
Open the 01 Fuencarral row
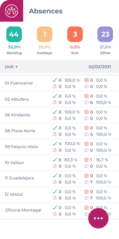(60, 83)
